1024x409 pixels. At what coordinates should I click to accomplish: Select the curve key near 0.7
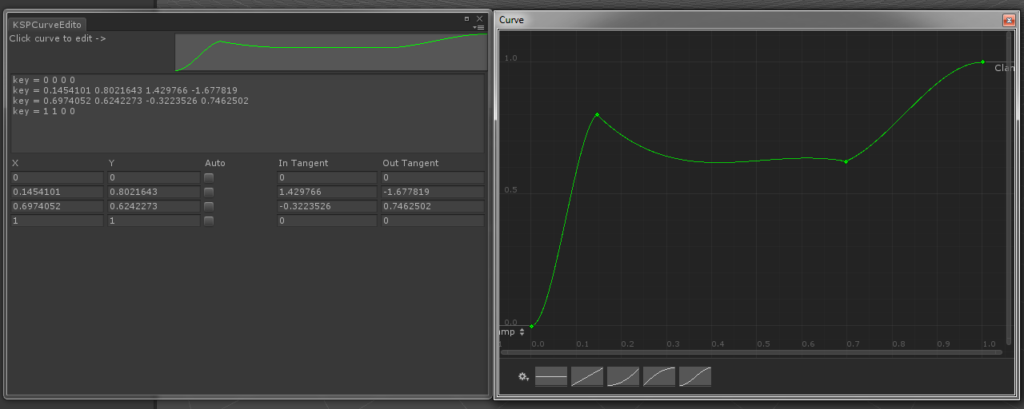coord(846,161)
